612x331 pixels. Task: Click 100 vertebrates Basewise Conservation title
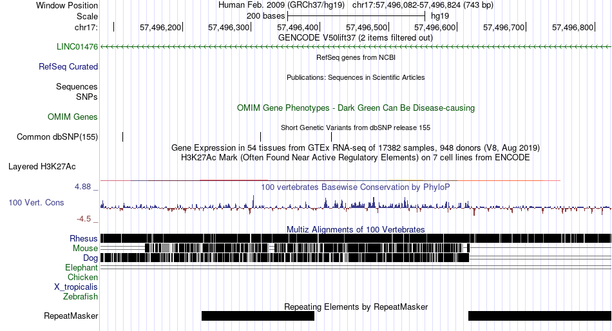(x=356, y=187)
